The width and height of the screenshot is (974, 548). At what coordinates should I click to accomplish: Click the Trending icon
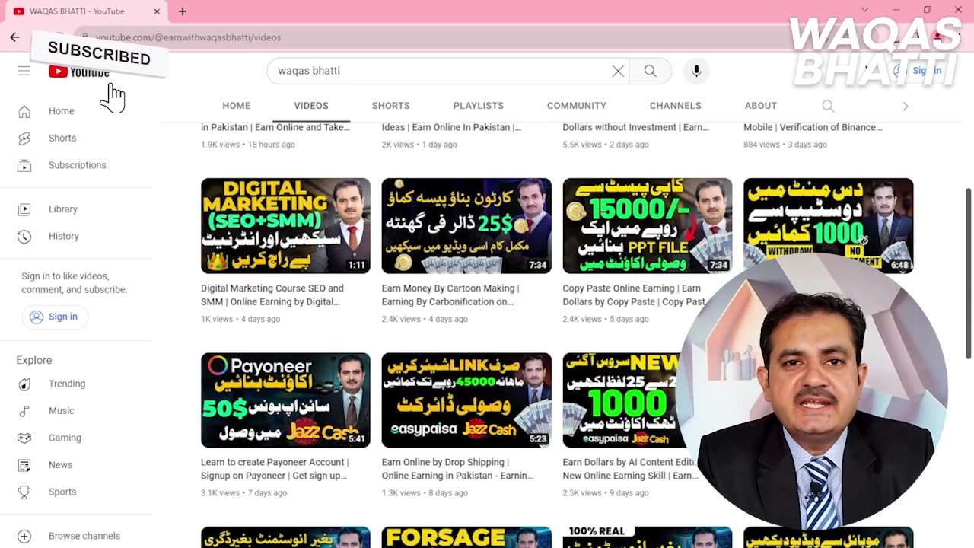click(24, 384)
